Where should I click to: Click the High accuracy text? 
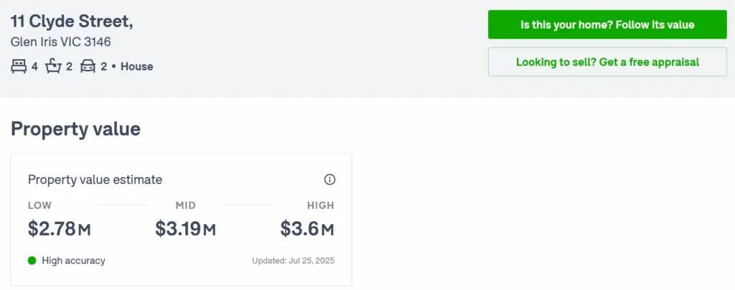click(x=74, y=261)
